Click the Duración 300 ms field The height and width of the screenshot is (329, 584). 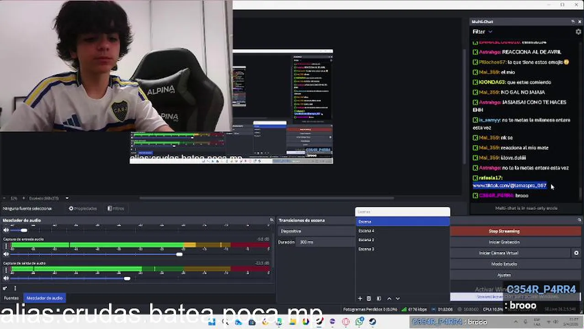pyautogui.click(x=324, y=242)
